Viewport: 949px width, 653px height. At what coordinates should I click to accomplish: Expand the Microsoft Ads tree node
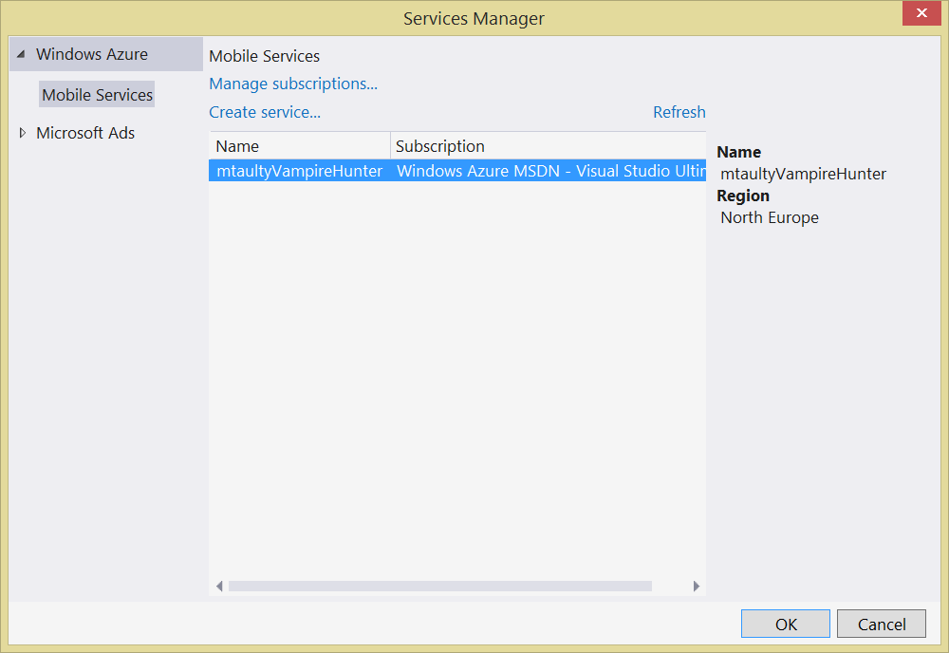tap(23, 133)
